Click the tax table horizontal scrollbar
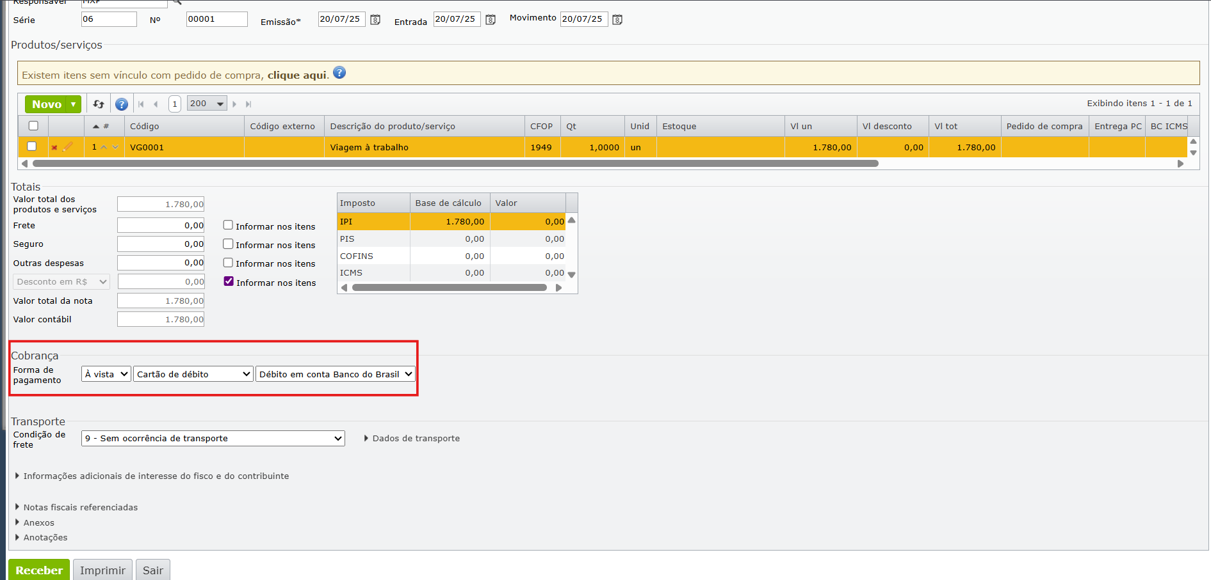 (x=449, y=288)
